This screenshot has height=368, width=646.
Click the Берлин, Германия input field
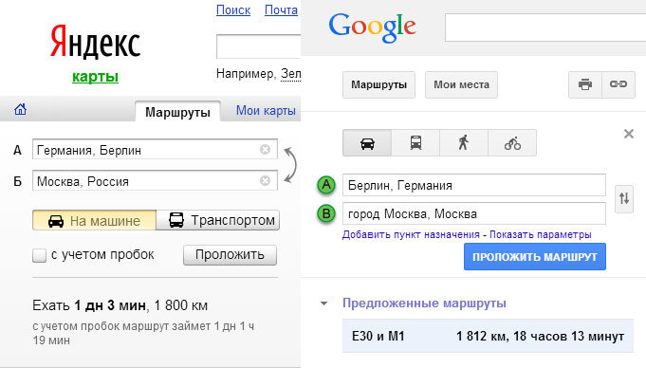pos(473,185)
